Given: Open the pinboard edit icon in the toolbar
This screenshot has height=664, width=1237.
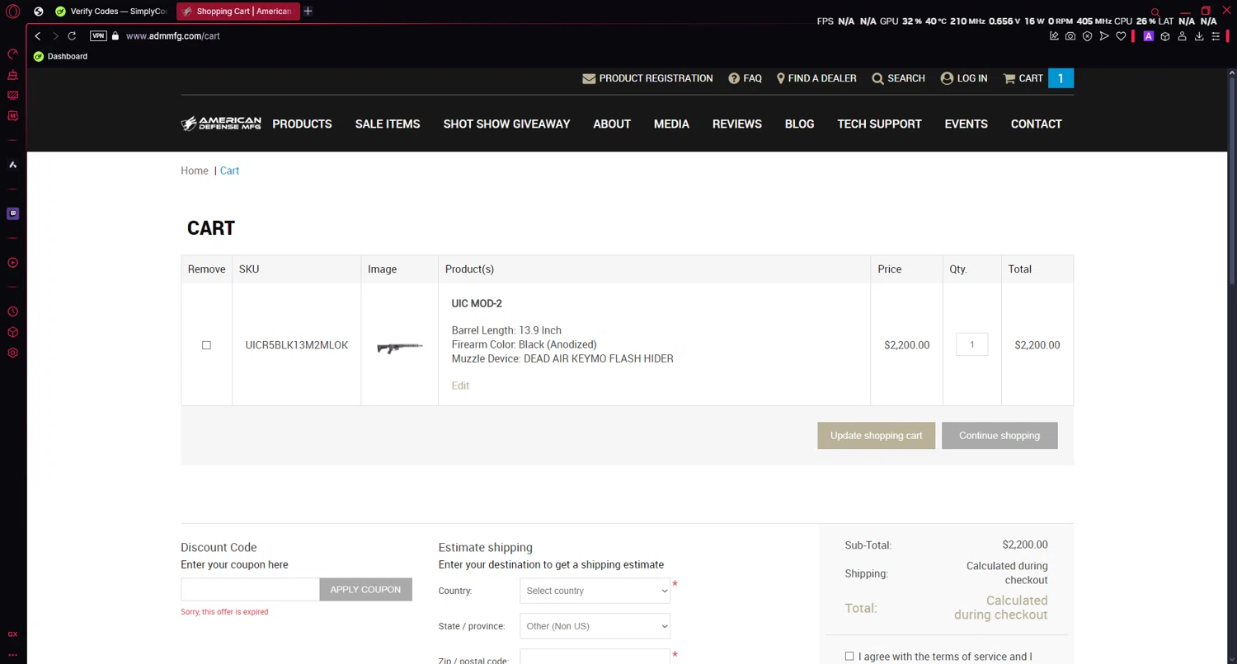Looking at the screenshot, I should tap(1054, 36).
